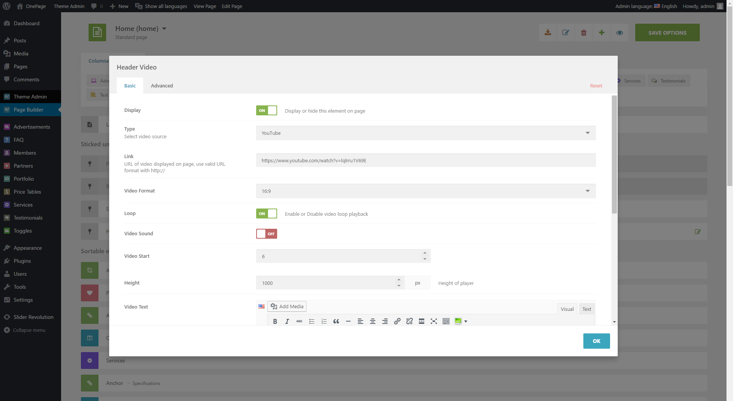Click the insert link icon
Image resolution: width=733 pixels, height=401 pixels.
[397, 321]
